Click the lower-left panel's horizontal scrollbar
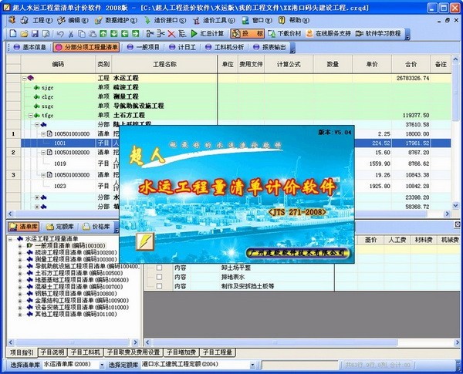 point(73,342)
